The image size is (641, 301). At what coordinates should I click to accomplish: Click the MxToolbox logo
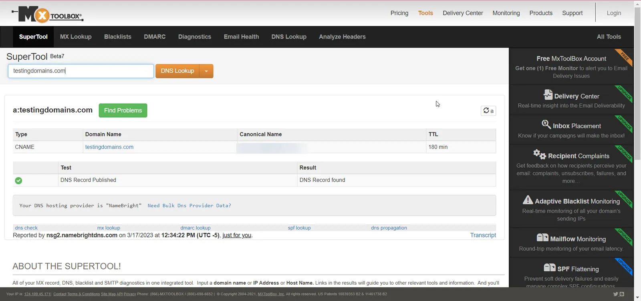coord(47,15)
